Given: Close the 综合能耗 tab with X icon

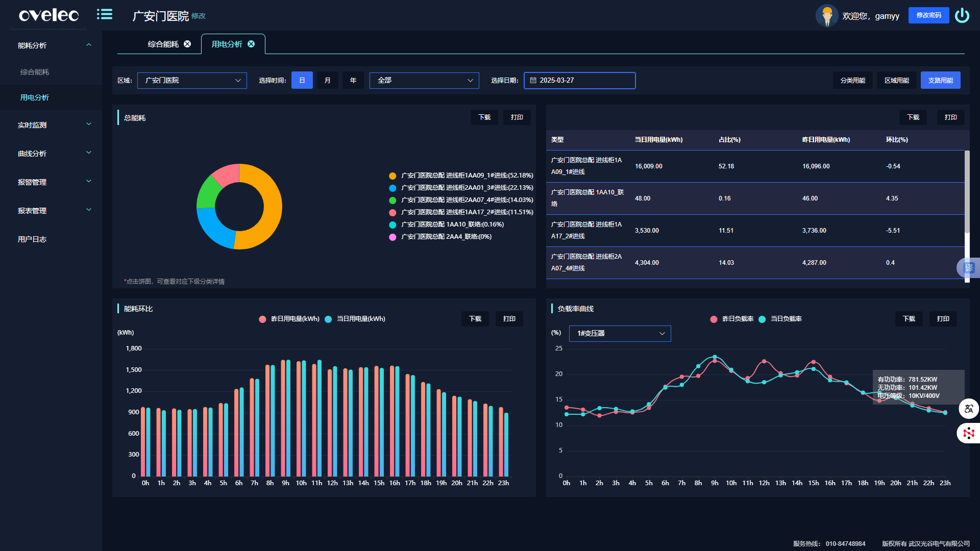Looking at the screenshot, I should click(x=187, y=44).
